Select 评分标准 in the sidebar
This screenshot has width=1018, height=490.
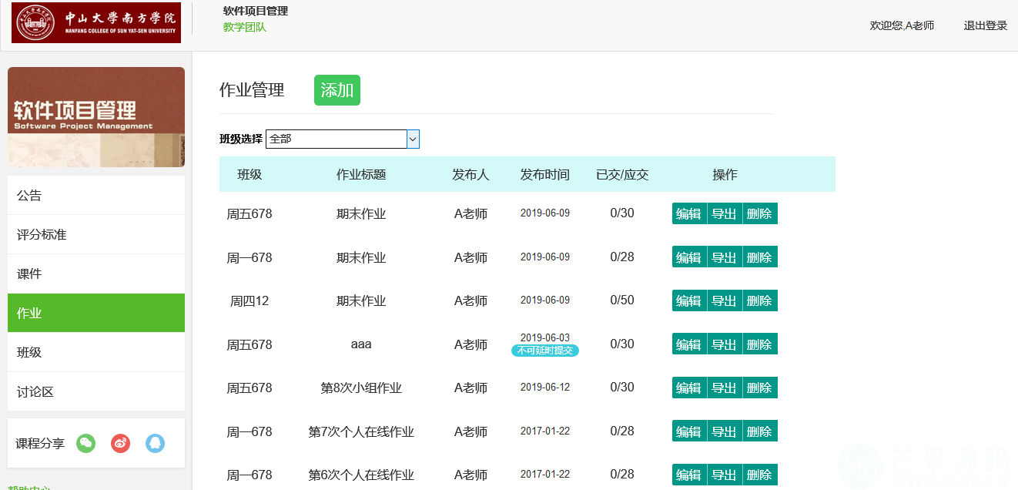(96, 235)
